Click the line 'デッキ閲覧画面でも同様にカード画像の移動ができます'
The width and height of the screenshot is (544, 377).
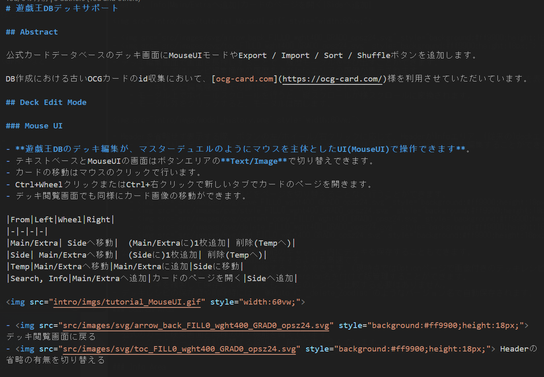tap(131, 196)
